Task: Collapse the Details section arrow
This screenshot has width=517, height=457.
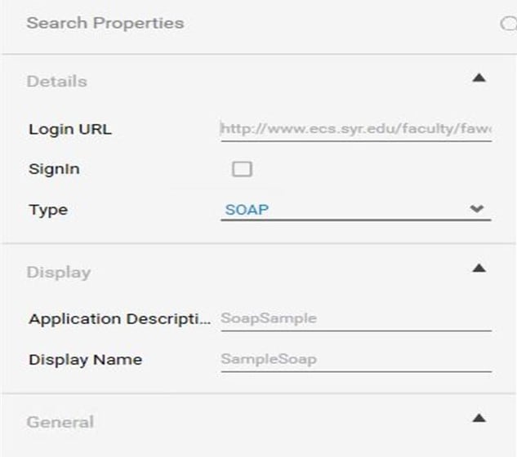Action: point(479,78)
